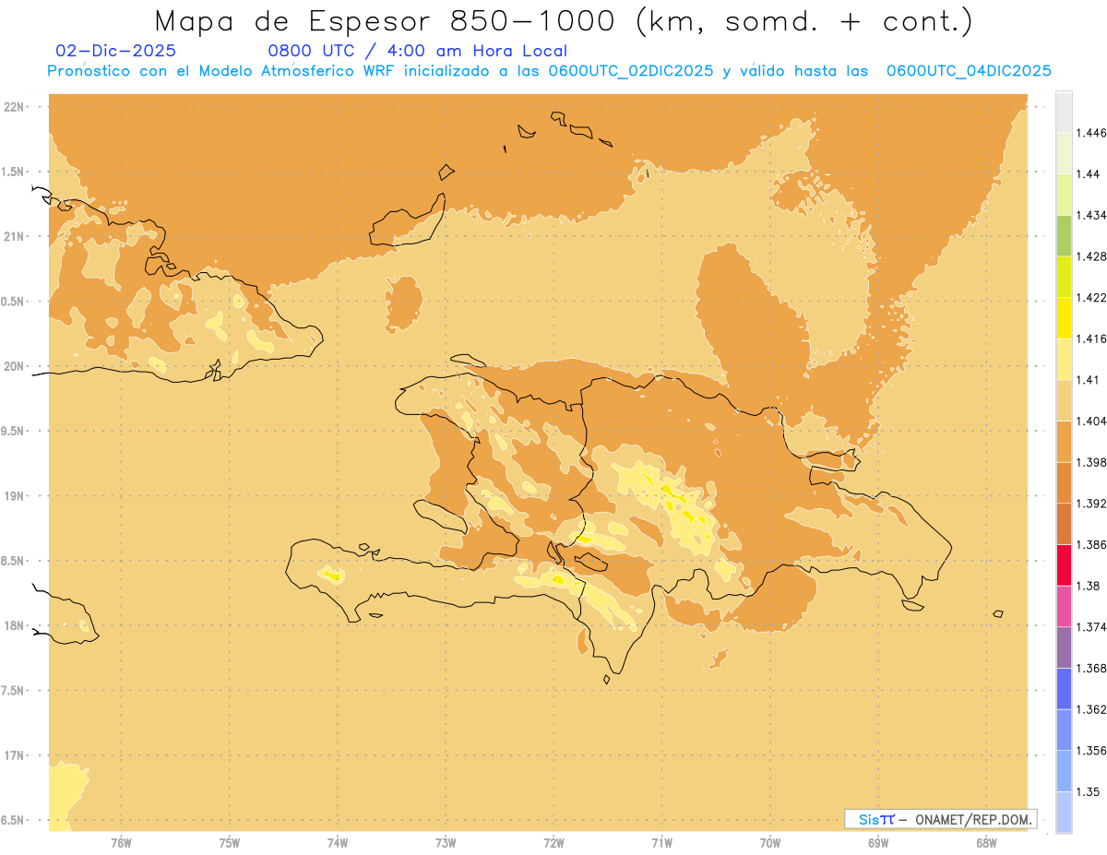This screenshot has height=855, width=1107.
Task: Click the legend value 1.368
Action: pos(1091,668)
